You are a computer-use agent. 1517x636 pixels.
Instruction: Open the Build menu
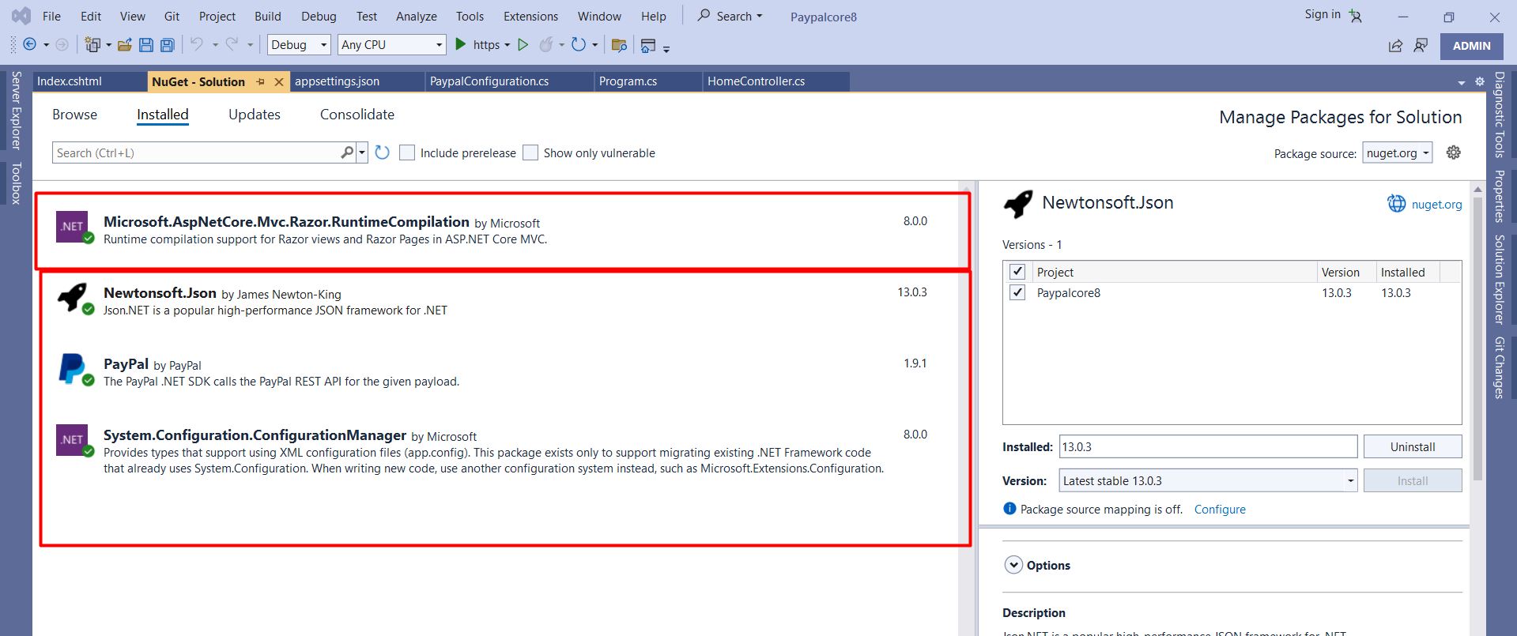268,16
